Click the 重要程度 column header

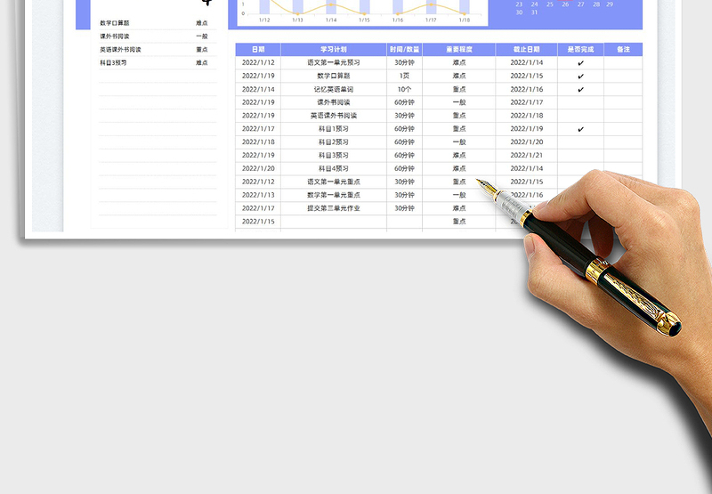(x=458, y=49)
